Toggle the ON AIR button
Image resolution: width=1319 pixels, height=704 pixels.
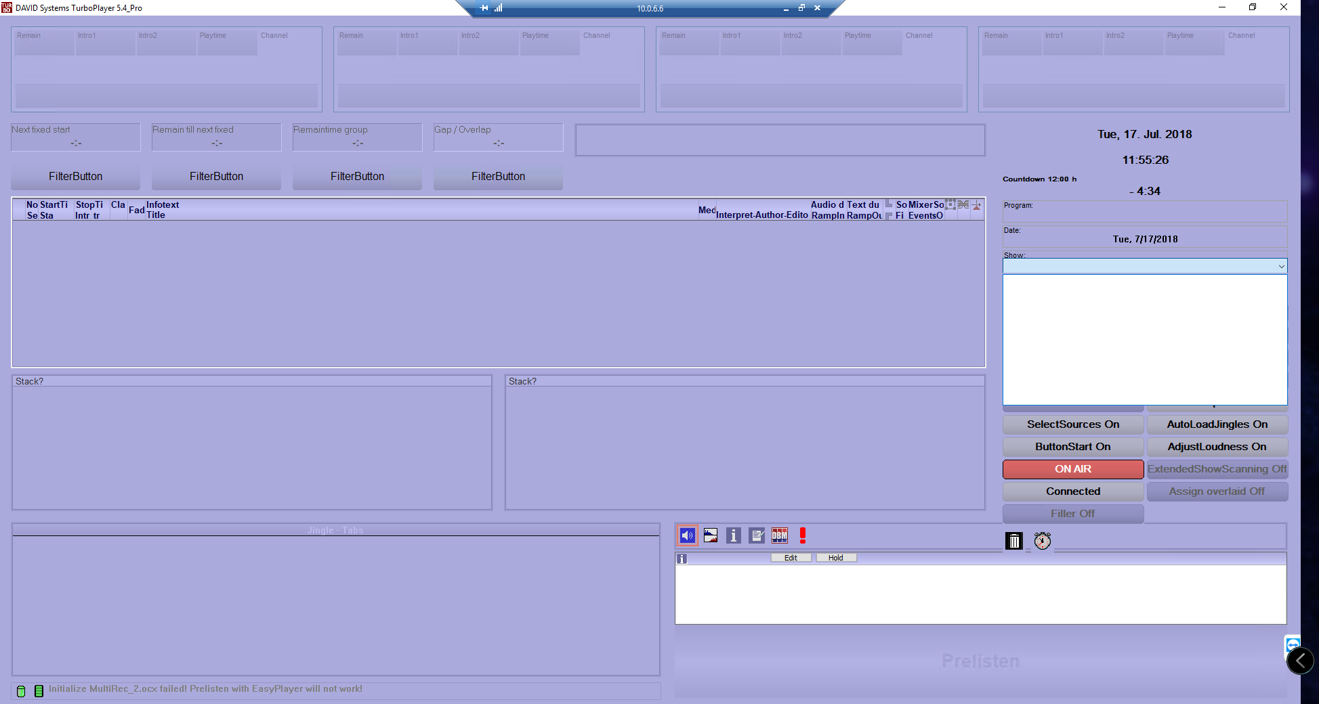pyautogui.click(x=1072, y=469)
